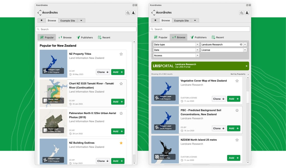Clone NZ Property Titles dataset
The image size is (286, 168).
click(103, 72)
